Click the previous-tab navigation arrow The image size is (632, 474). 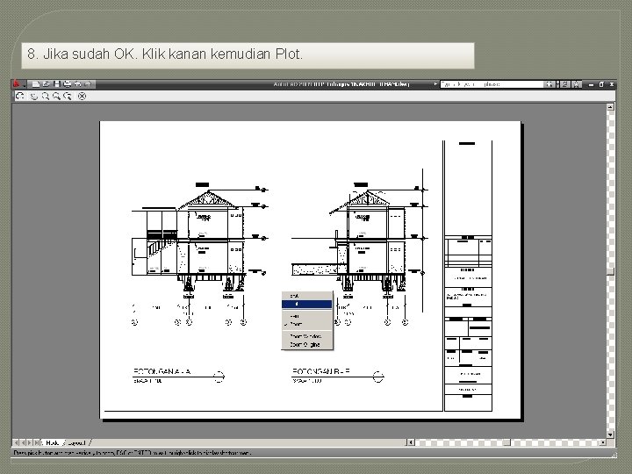pyautogui.click(x=23, y=442)
